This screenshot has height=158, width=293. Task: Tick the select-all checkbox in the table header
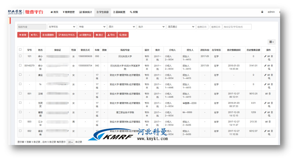(20, 49)
